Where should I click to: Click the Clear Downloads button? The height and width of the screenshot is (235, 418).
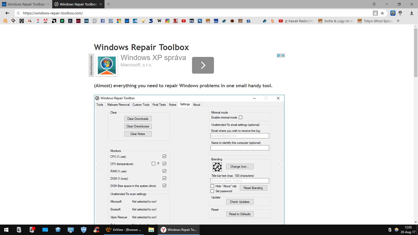click(x=138, y=119)
